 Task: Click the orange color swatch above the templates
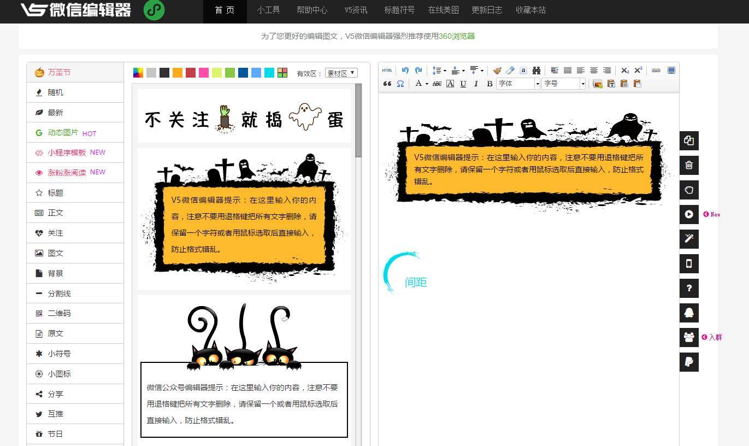coord(178,72)
